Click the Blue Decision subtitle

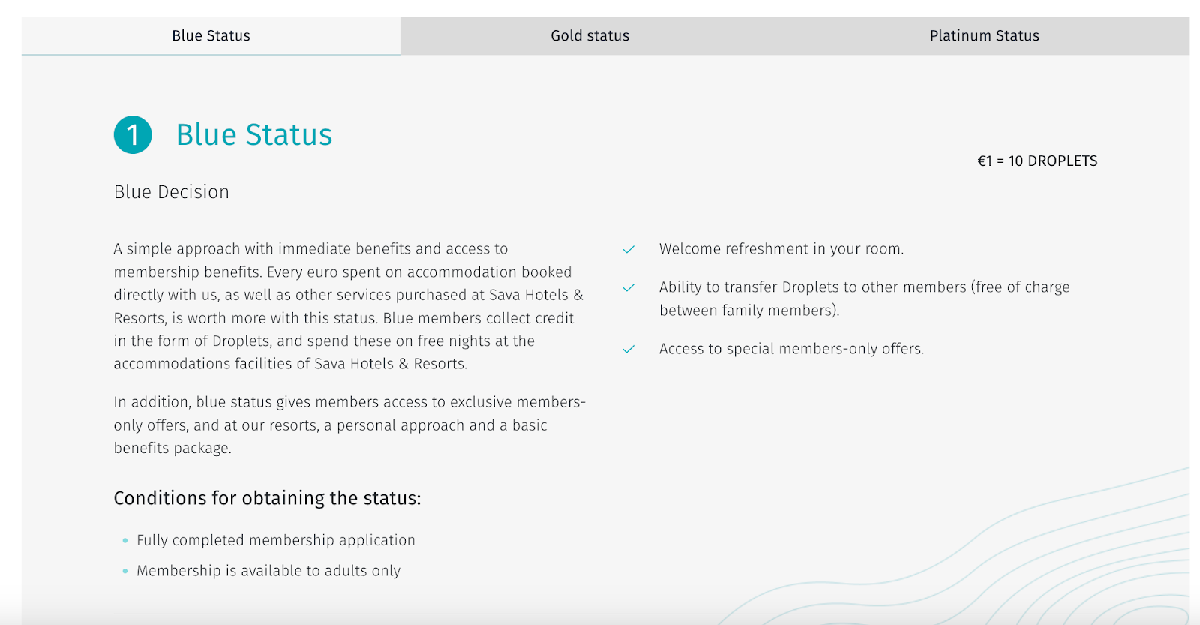172,192
